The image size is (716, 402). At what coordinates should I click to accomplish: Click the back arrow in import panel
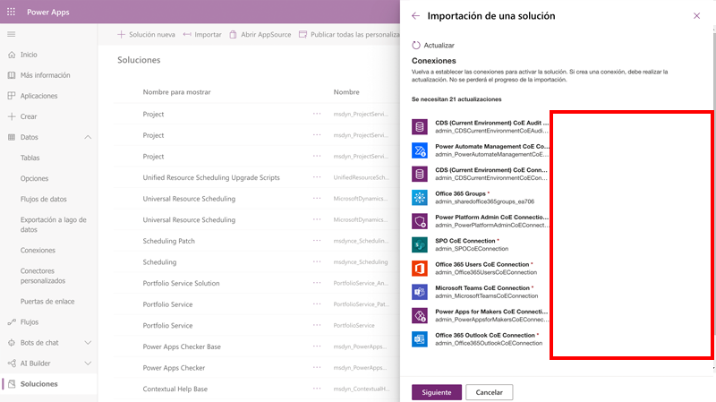tap(415, 16)
